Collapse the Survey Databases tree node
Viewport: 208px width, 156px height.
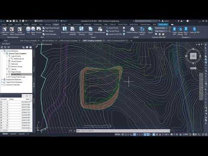pos(2,51)
